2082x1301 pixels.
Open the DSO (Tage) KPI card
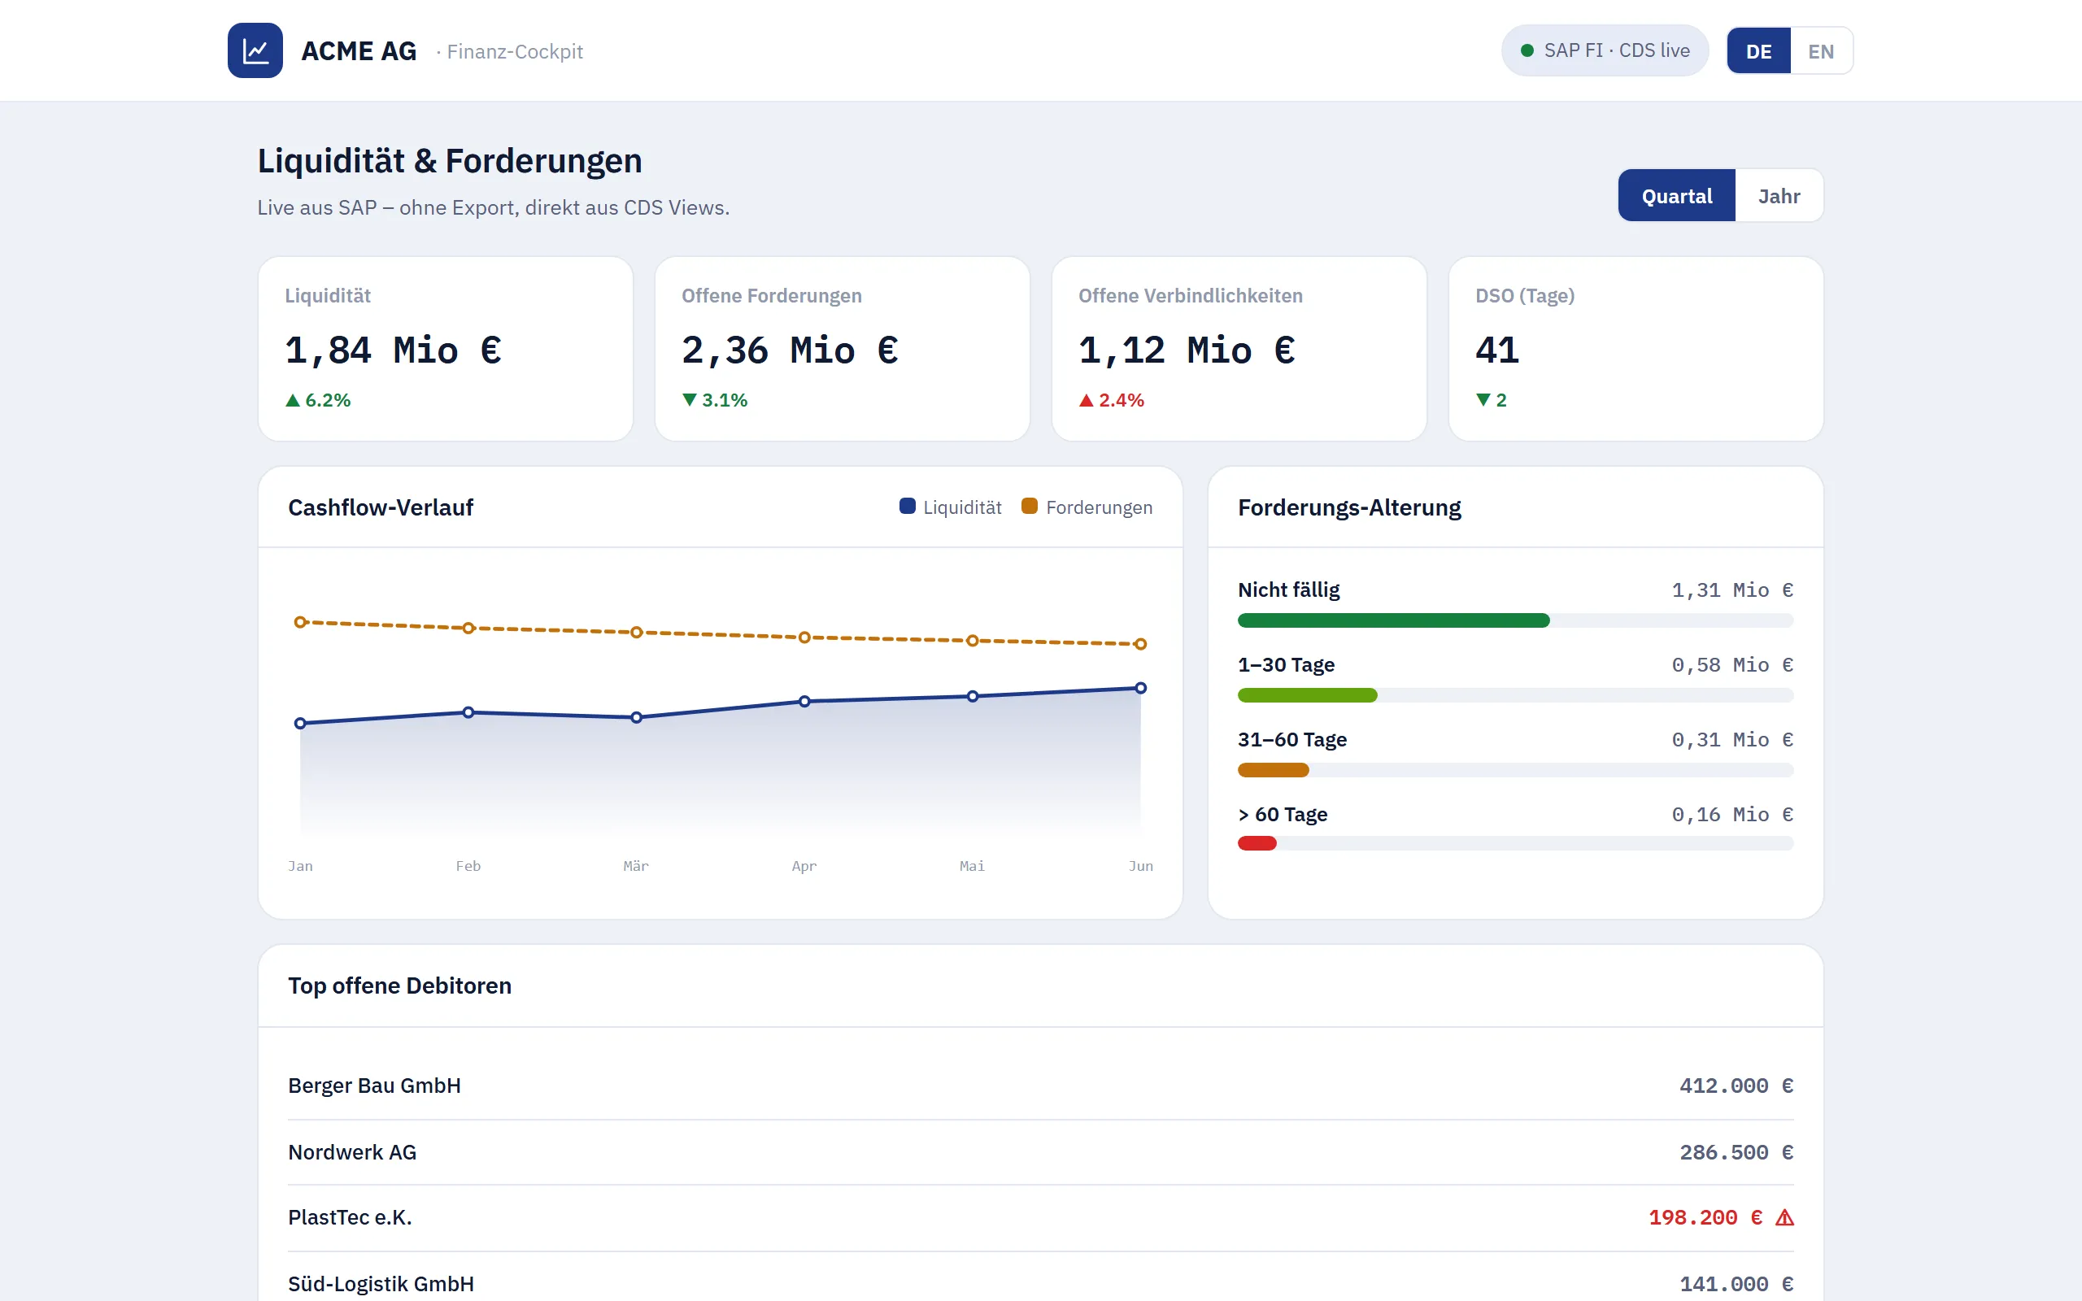pos(1636,350)
